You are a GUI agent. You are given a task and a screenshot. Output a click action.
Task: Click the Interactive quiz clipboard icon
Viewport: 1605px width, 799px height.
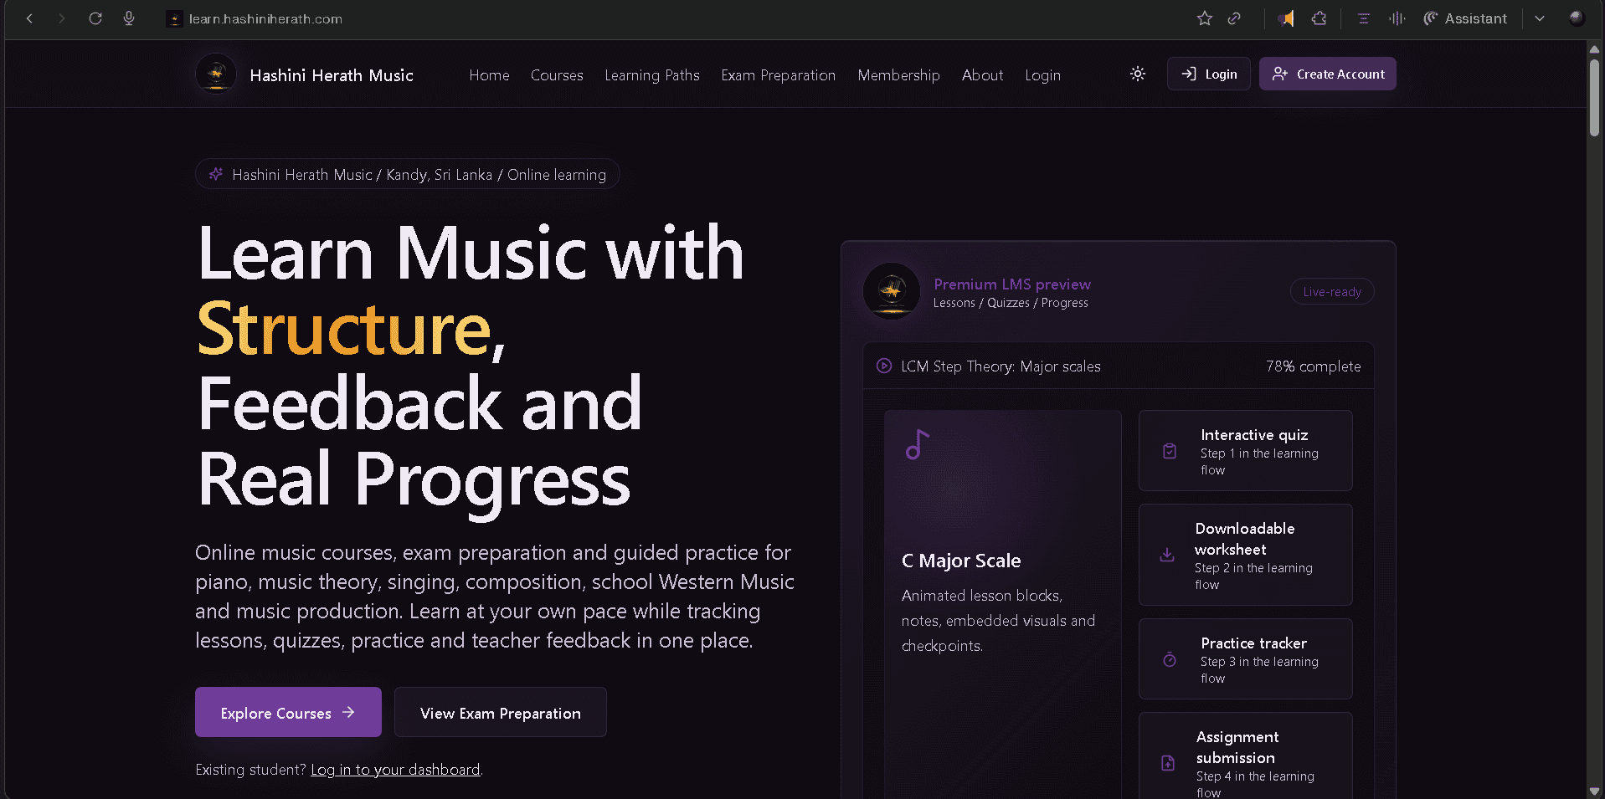[1170, 452]
